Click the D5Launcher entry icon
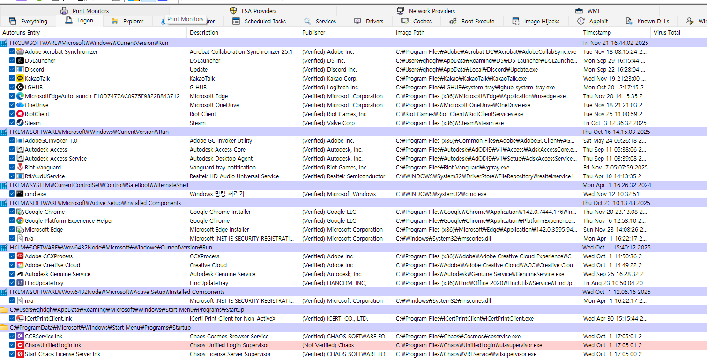The width and height of the screenshot is (707, 359). 20,60
